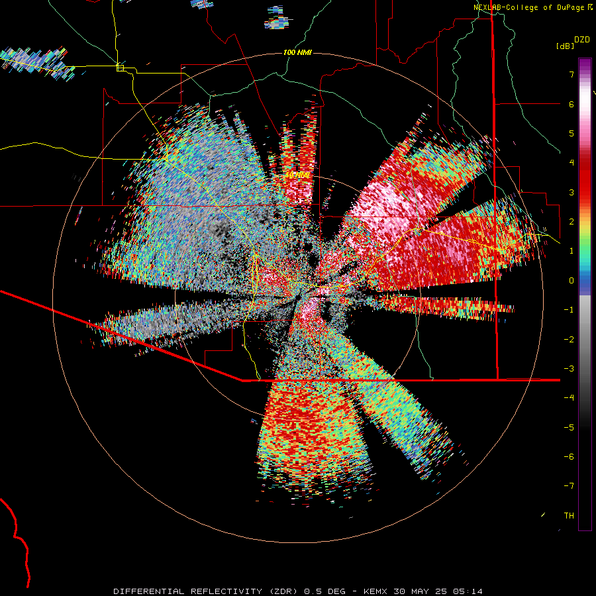The image size is (596, 596).
Task: Click the TH threshold label on scale
Action: click(569, 516)
